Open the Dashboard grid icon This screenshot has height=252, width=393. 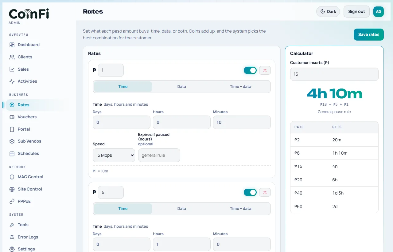[x=12, y=45]
